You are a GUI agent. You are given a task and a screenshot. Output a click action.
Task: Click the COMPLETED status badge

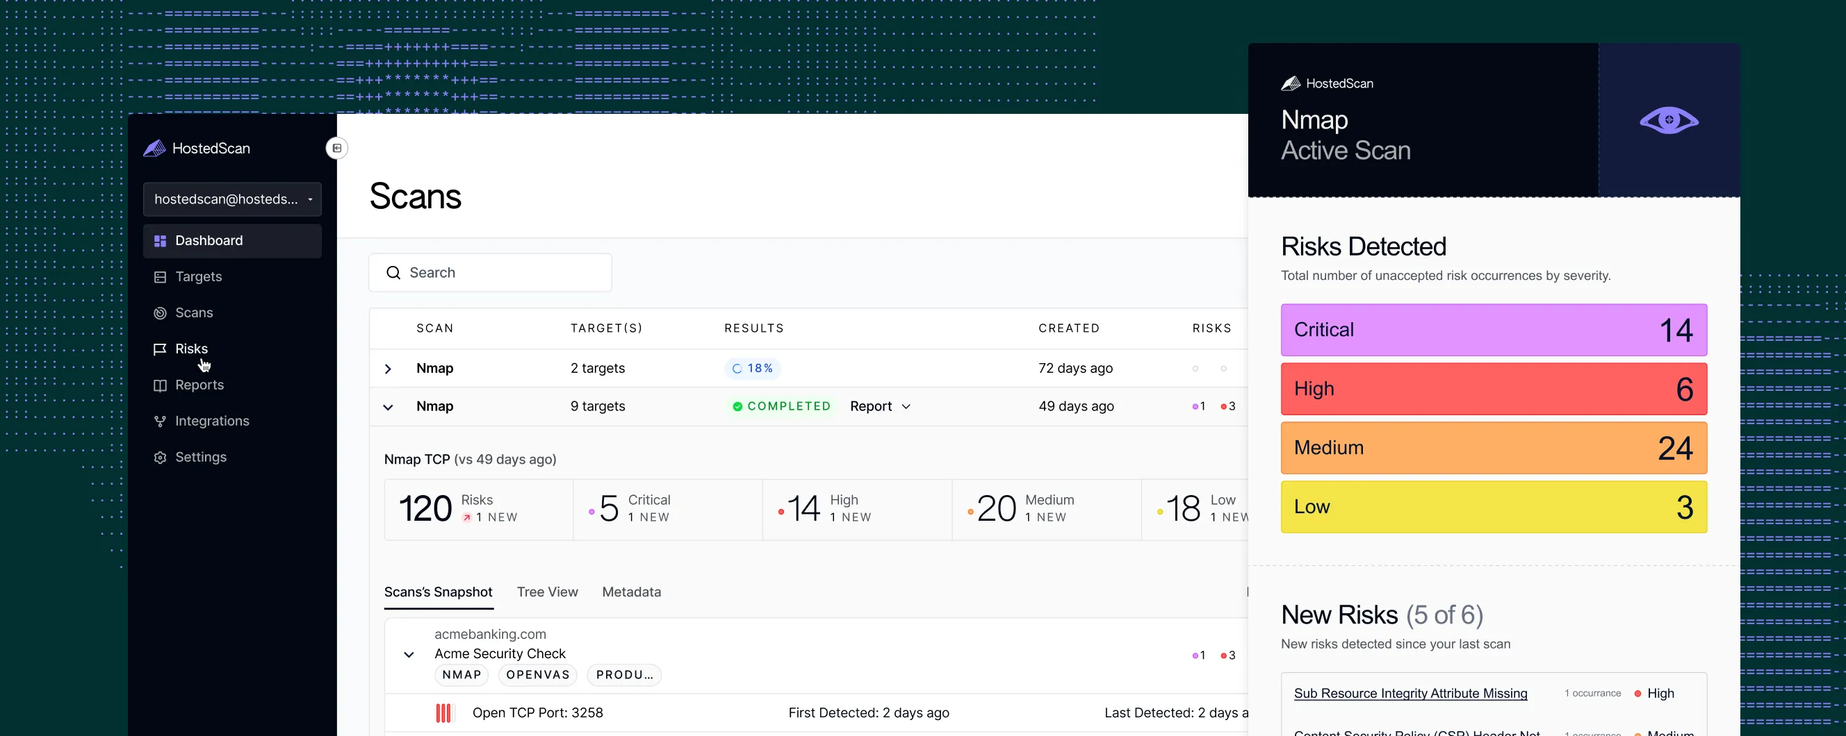(x=781, y=407)
